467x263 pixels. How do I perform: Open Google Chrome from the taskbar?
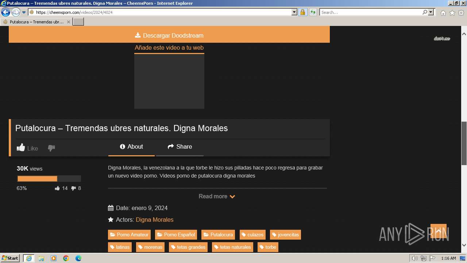[66, 258]
